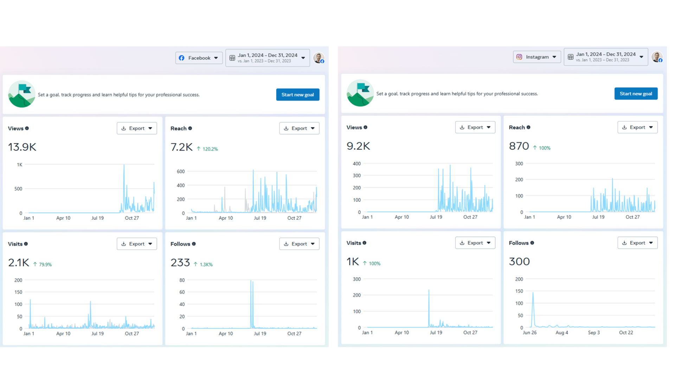Viewport: 675px width, 379px height.
Task: Click Start new goal in Facebook panel
Action: point(297,95)
